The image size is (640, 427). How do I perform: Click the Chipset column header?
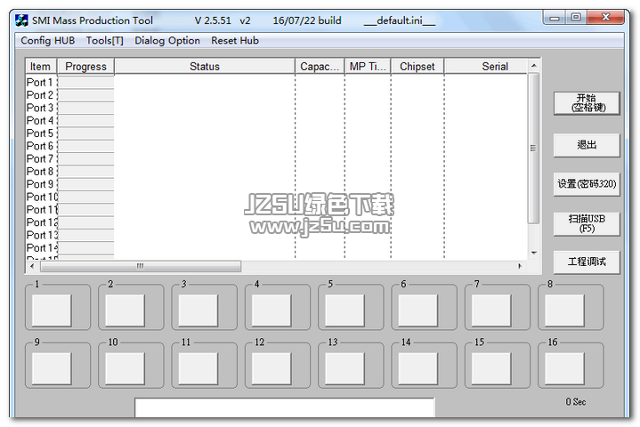[x=417, y=67]
